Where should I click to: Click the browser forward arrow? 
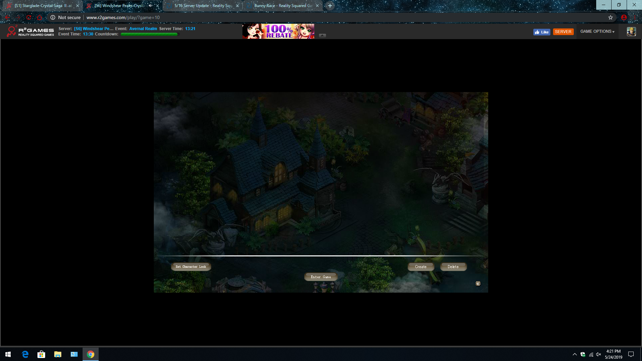tap(18, 17)
